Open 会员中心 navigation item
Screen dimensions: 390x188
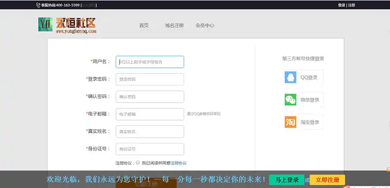tap(205, 25)
